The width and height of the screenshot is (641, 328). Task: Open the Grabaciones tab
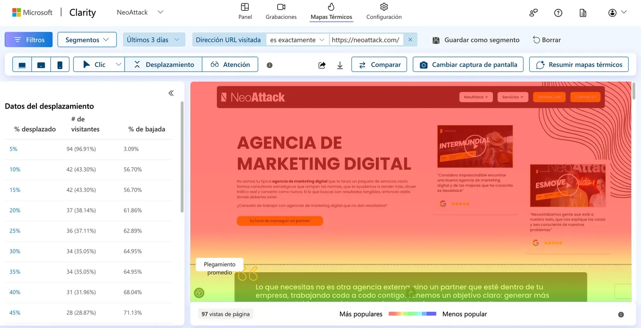click(x=281, y=12)
